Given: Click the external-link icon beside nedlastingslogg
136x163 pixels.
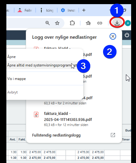Looking at the screenshot, I should (x=113, y=135).
